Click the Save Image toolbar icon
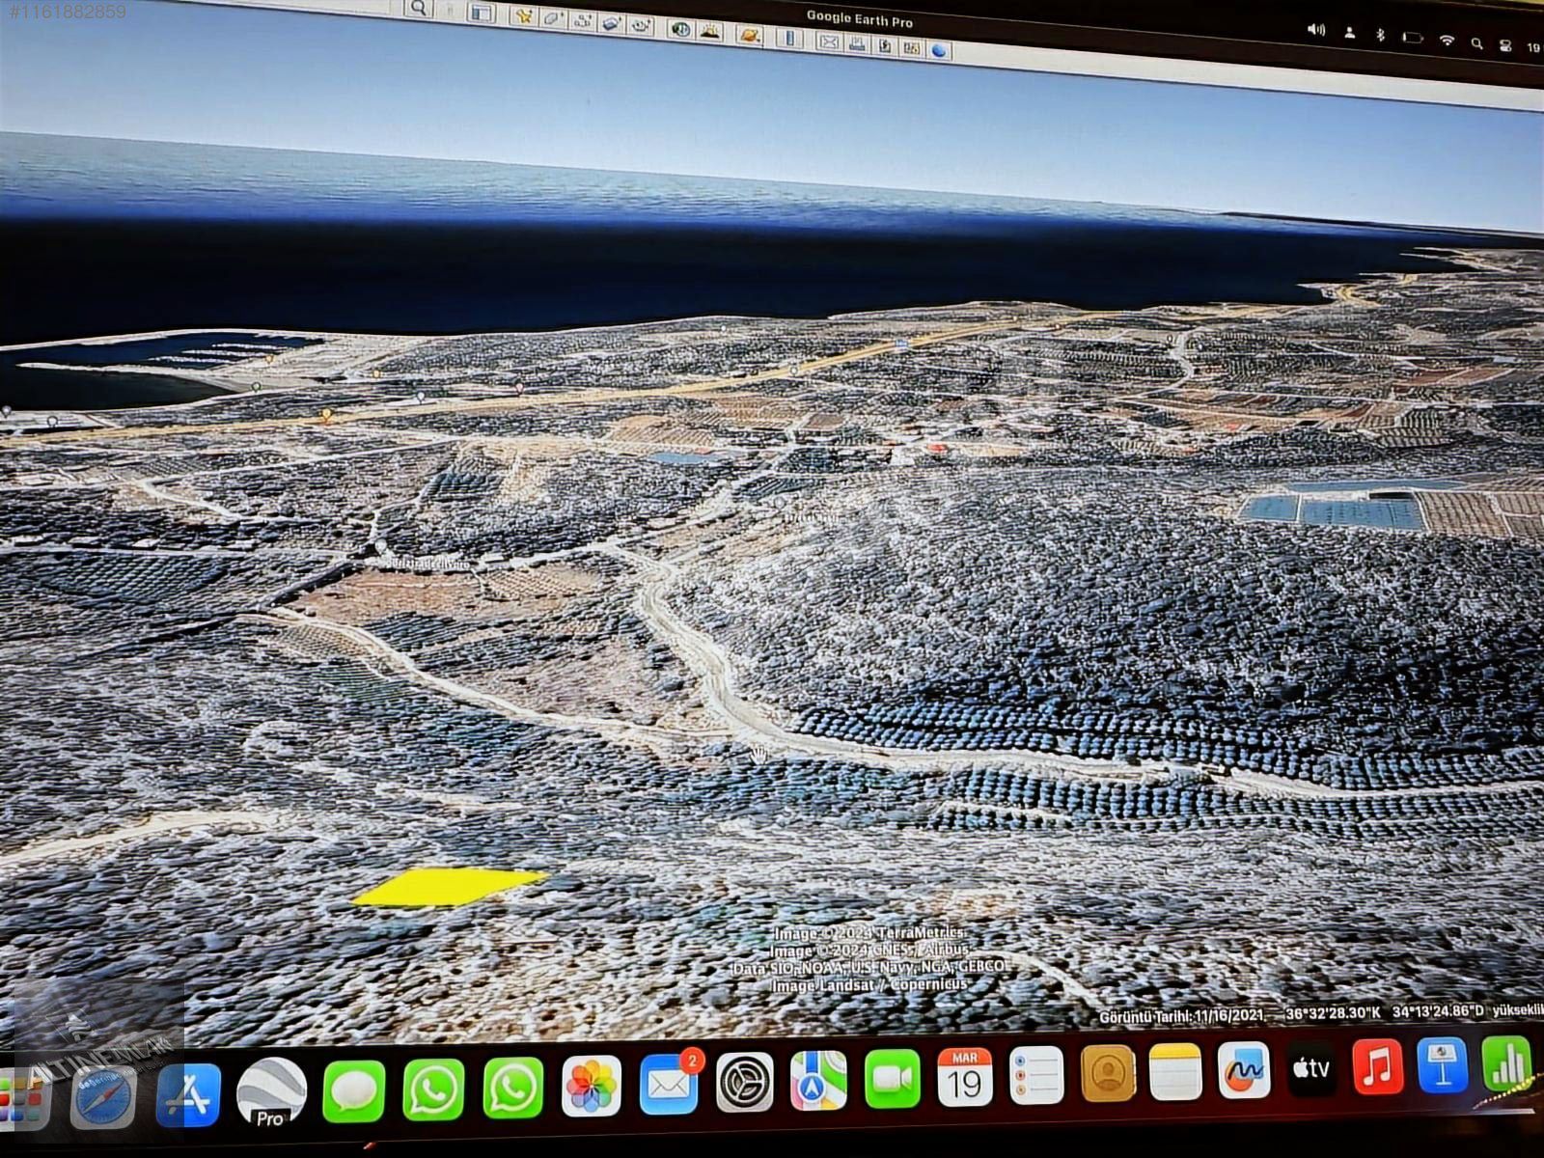This screenshot has height=1158, width=1544. click(885, 45)
